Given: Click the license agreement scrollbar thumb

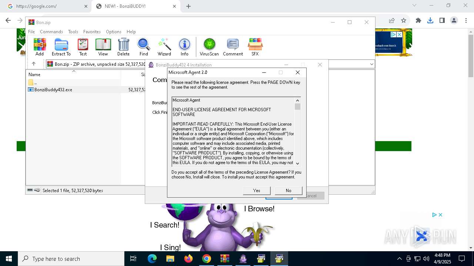Looking at the screenshot, I should tap(297, 107).
